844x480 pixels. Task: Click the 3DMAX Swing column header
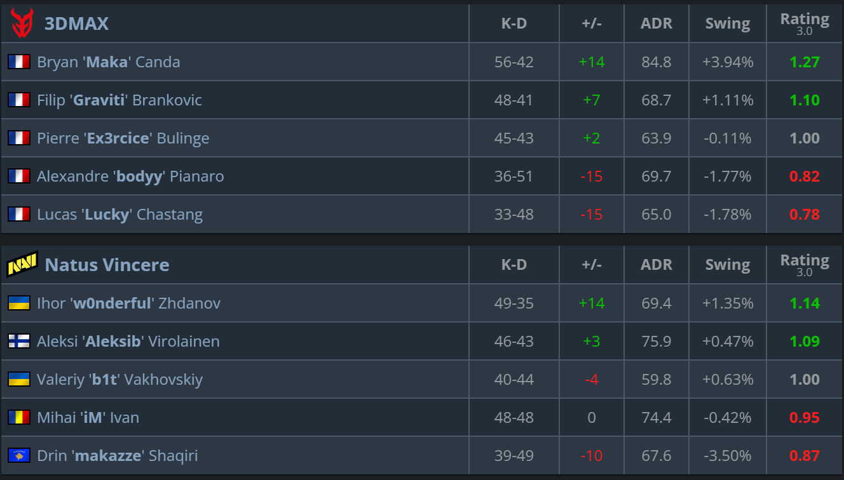tap(728, 23)
